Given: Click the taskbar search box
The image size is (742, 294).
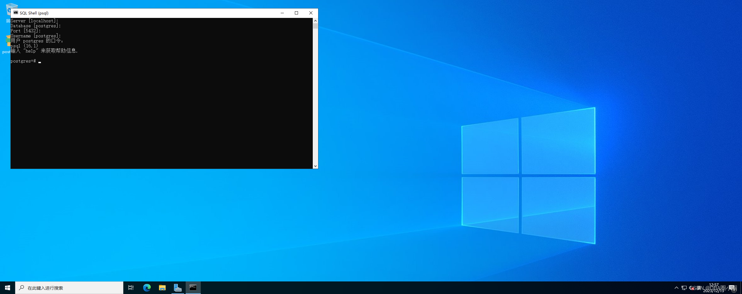Looking at the screenshot, I should coord(69,288).
